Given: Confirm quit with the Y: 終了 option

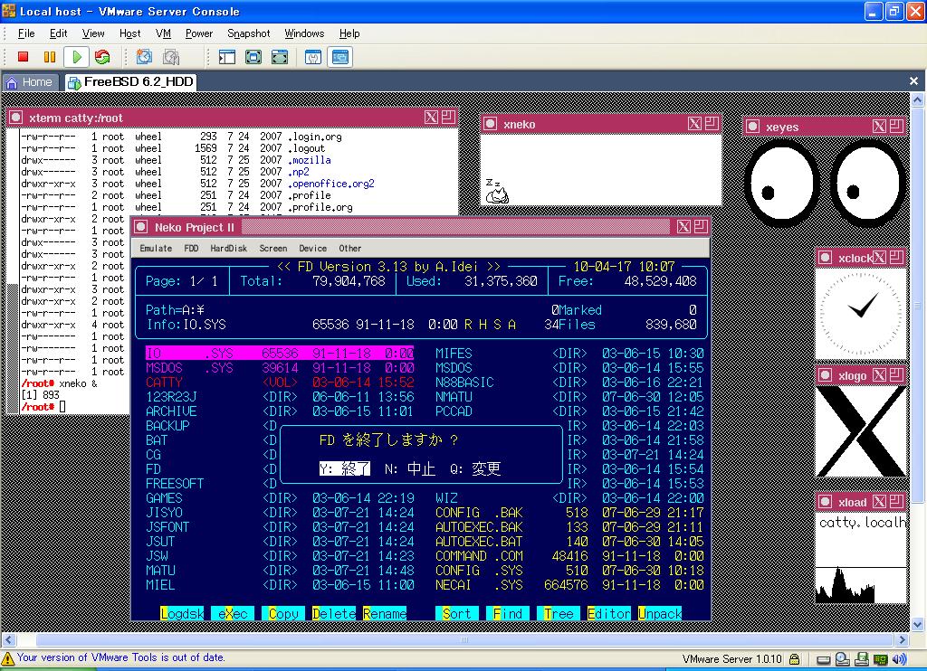Looking at the screenshot, I should coord(345,468).
